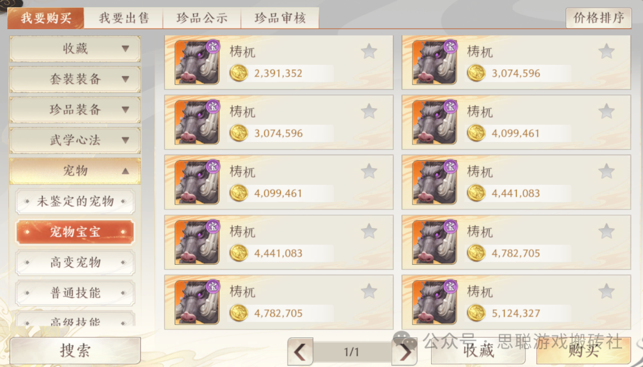The width and height of the screenshot is (643, 367).
Task: Expand the 套装装备 category
Action: 75,79
